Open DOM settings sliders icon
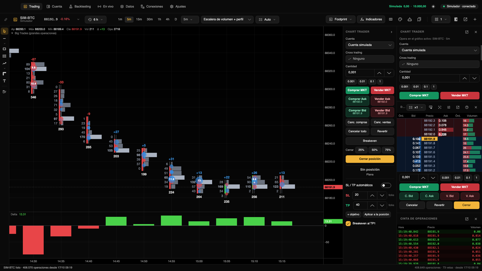 coord(449,107)
